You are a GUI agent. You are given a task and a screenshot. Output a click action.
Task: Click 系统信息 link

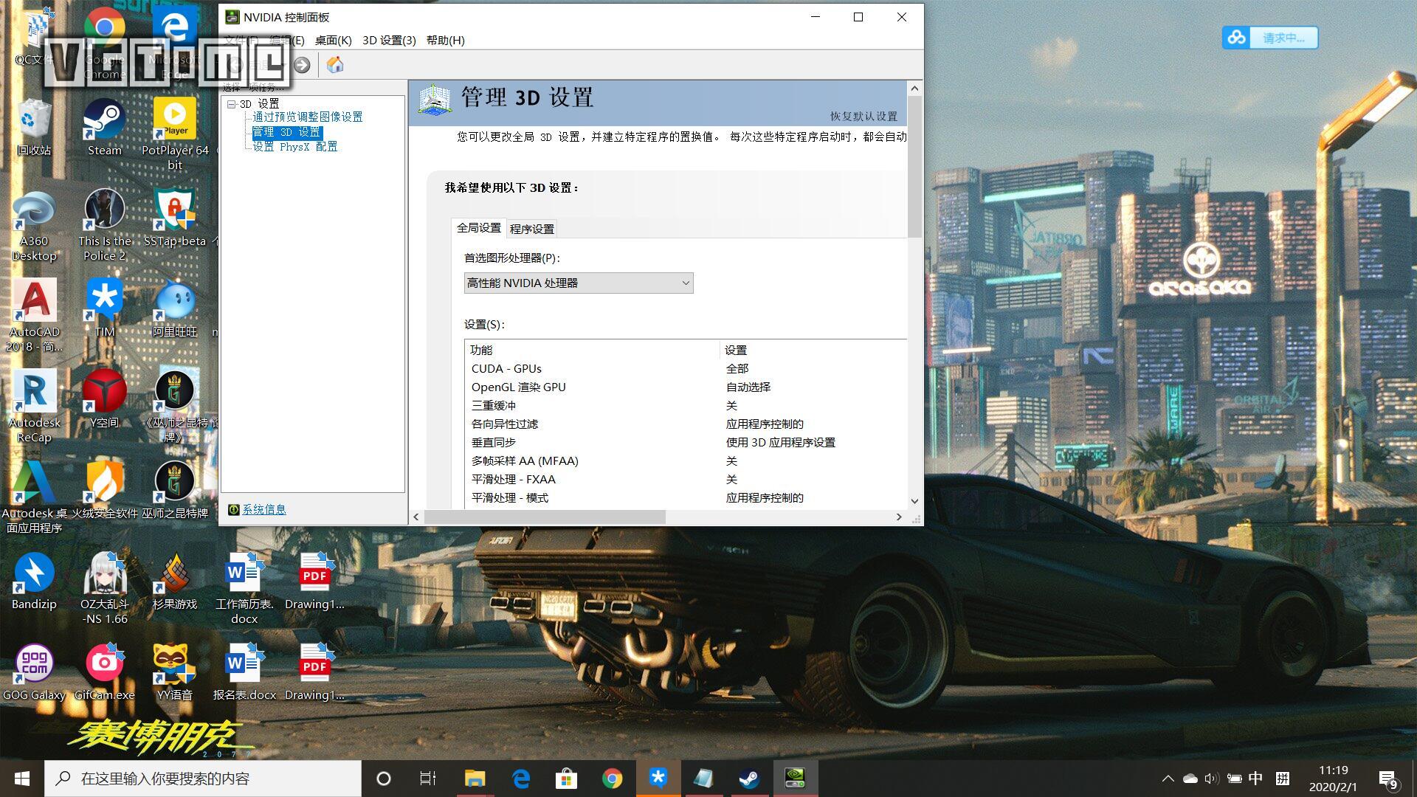coord(263,509)
